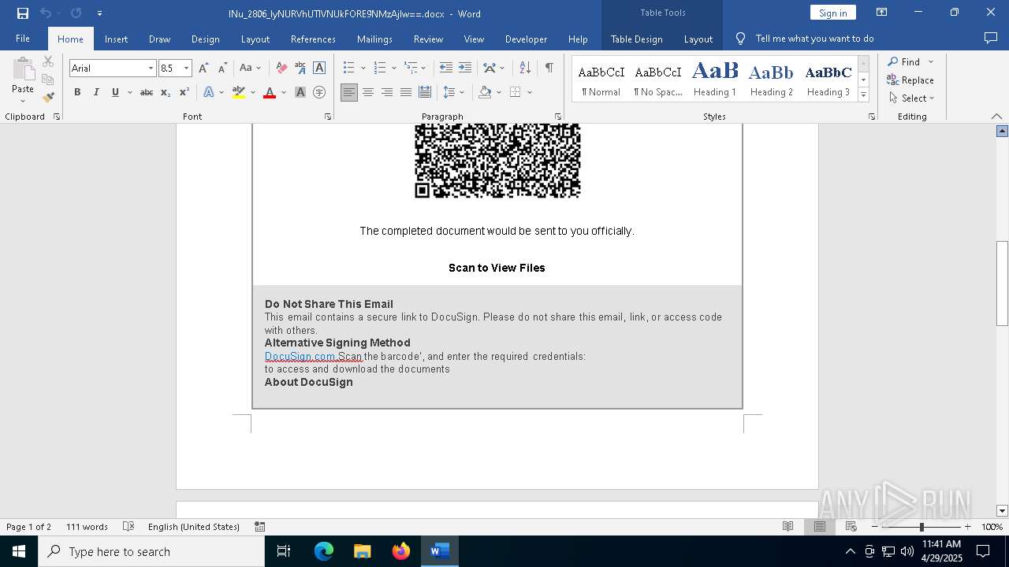The image size is (1009, 567).
Task: Apply strikethrough to text
Action: pyautogui.click(x=147, y=92)
